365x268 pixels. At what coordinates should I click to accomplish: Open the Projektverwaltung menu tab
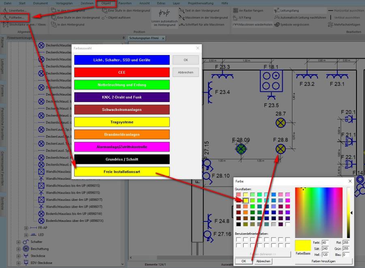point(201,3)
